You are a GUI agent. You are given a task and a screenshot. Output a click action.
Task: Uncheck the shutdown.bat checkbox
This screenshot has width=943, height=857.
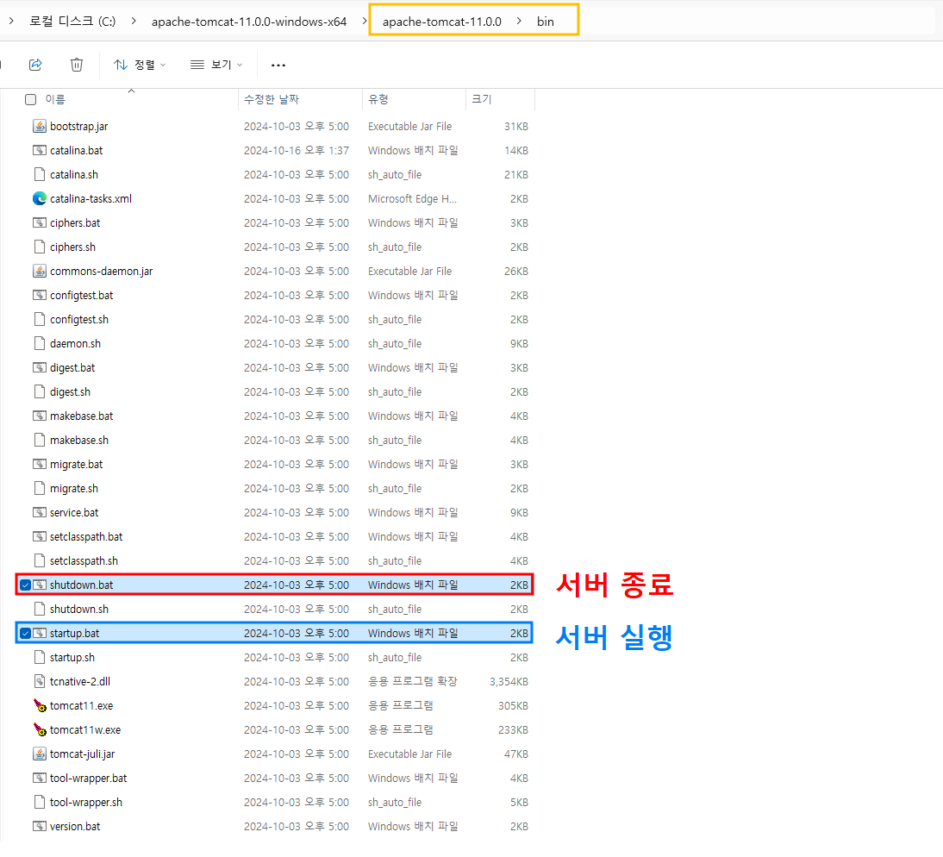click(x=25, y=585)
